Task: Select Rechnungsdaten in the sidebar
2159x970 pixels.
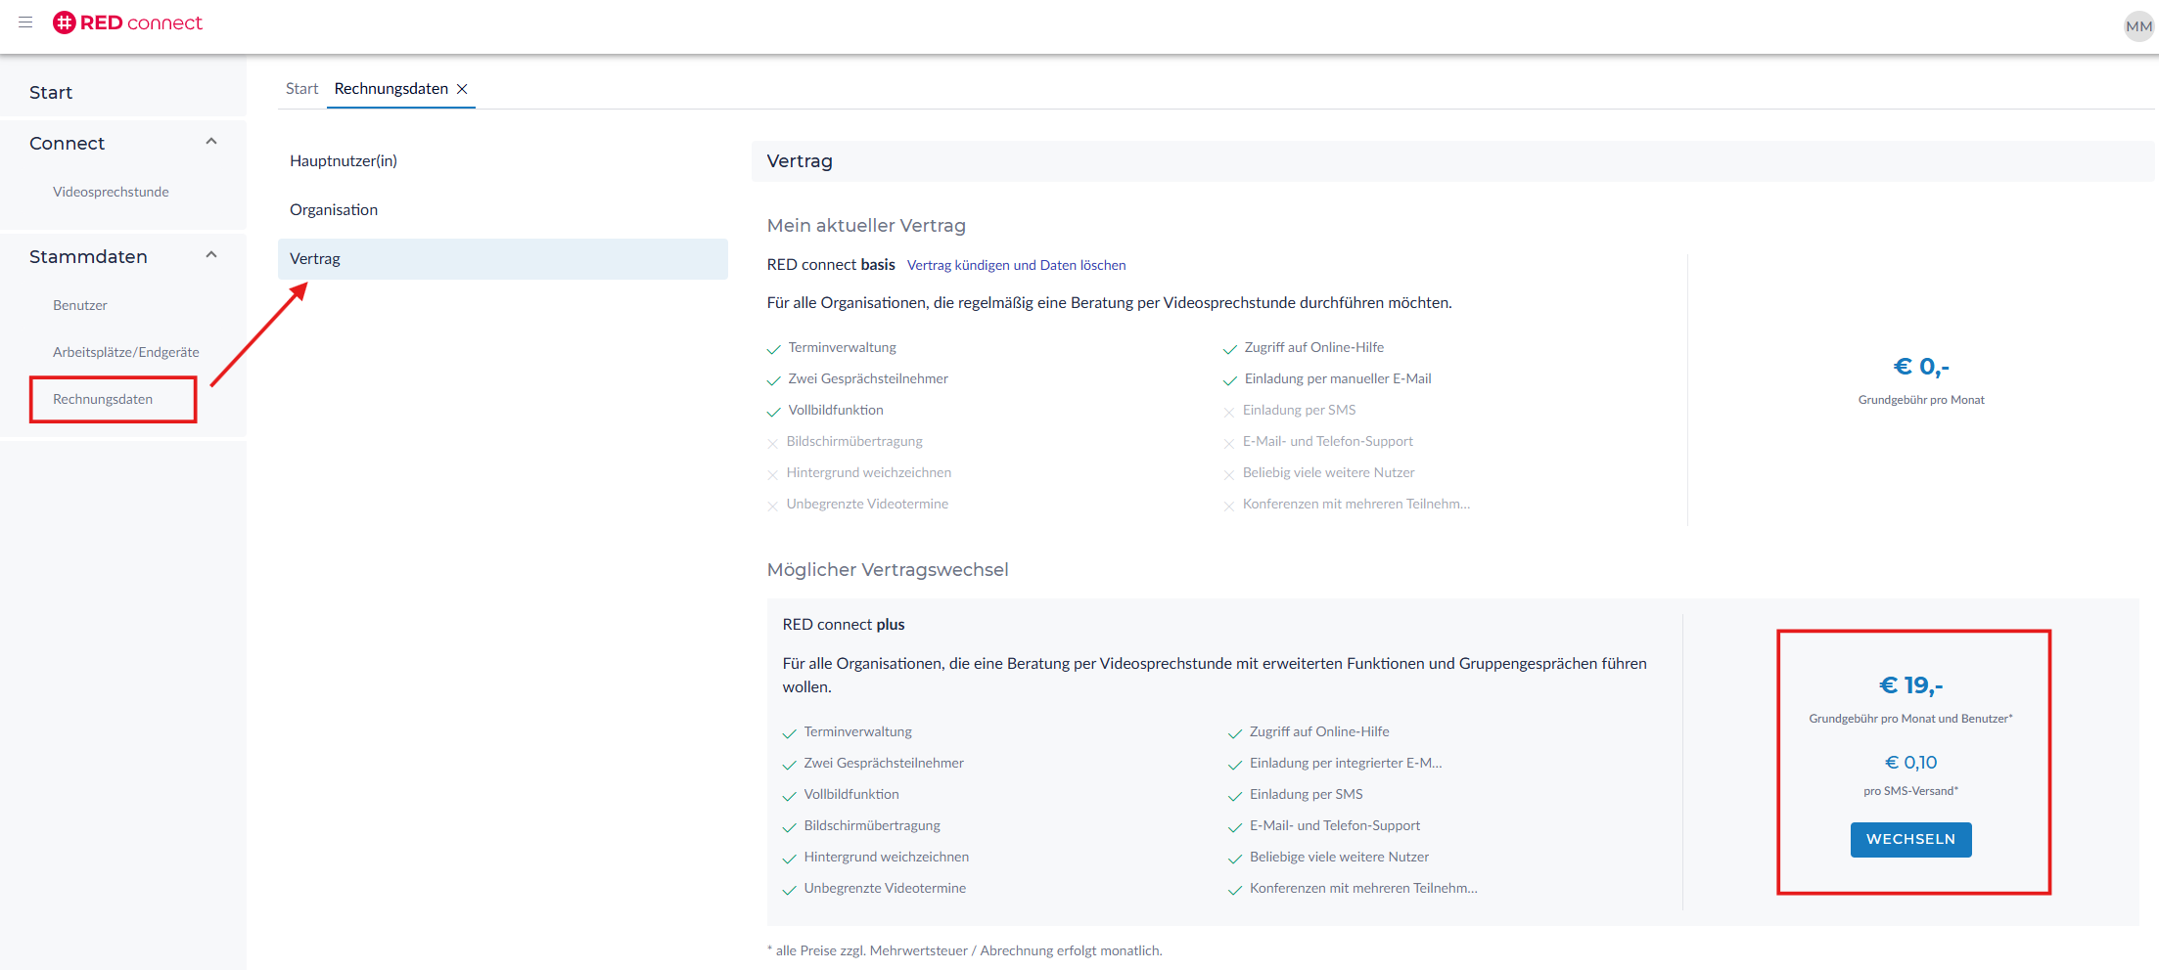Action: [x=103, y=399]
